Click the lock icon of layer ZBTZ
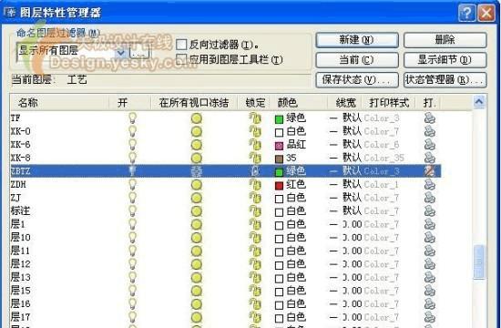This screenshot has width=501, height=328. pos(255,171)
